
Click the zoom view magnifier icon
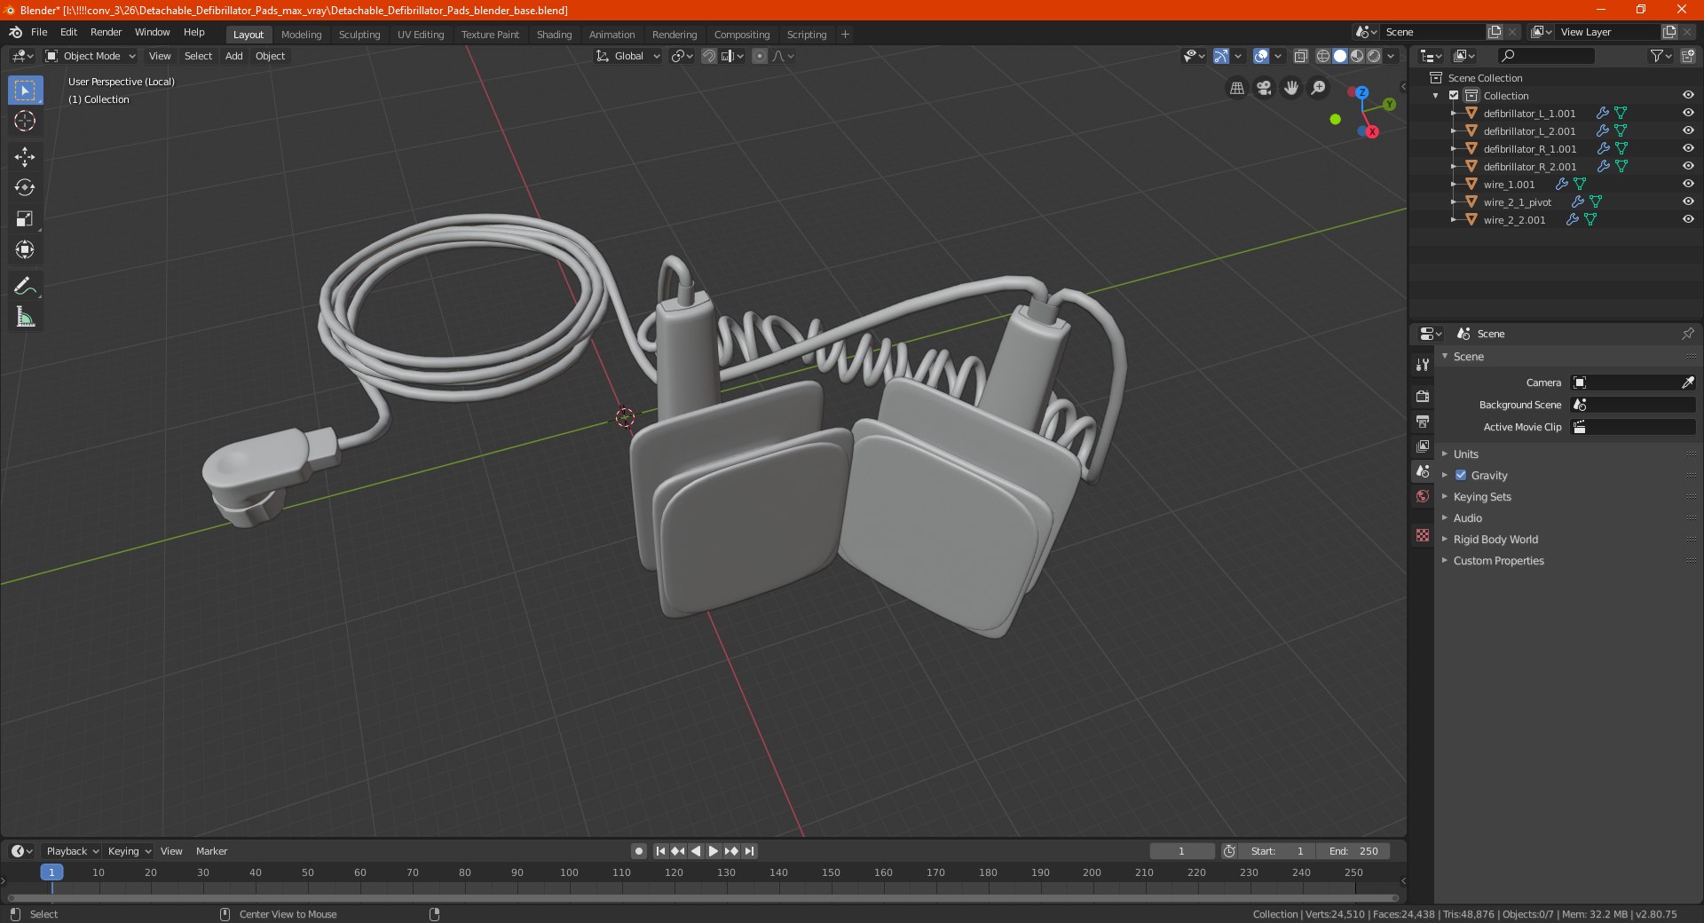tap(1319, 88)
